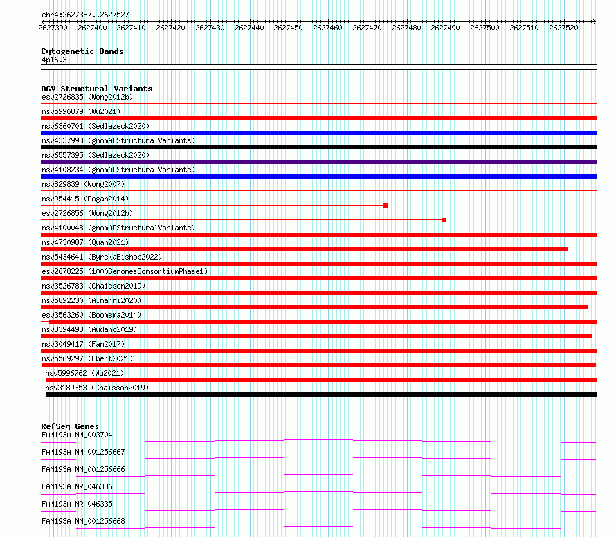This screenshot has height=537, width=616.
Task: Click the purple bar for nsv6557395
Action: coord(318,162)
